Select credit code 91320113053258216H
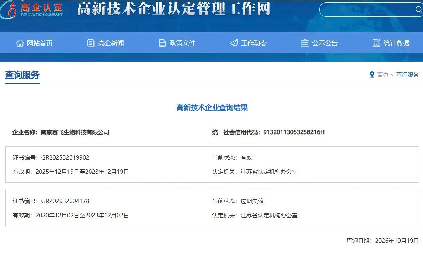The image size is (423, 253). pos(294,132)
